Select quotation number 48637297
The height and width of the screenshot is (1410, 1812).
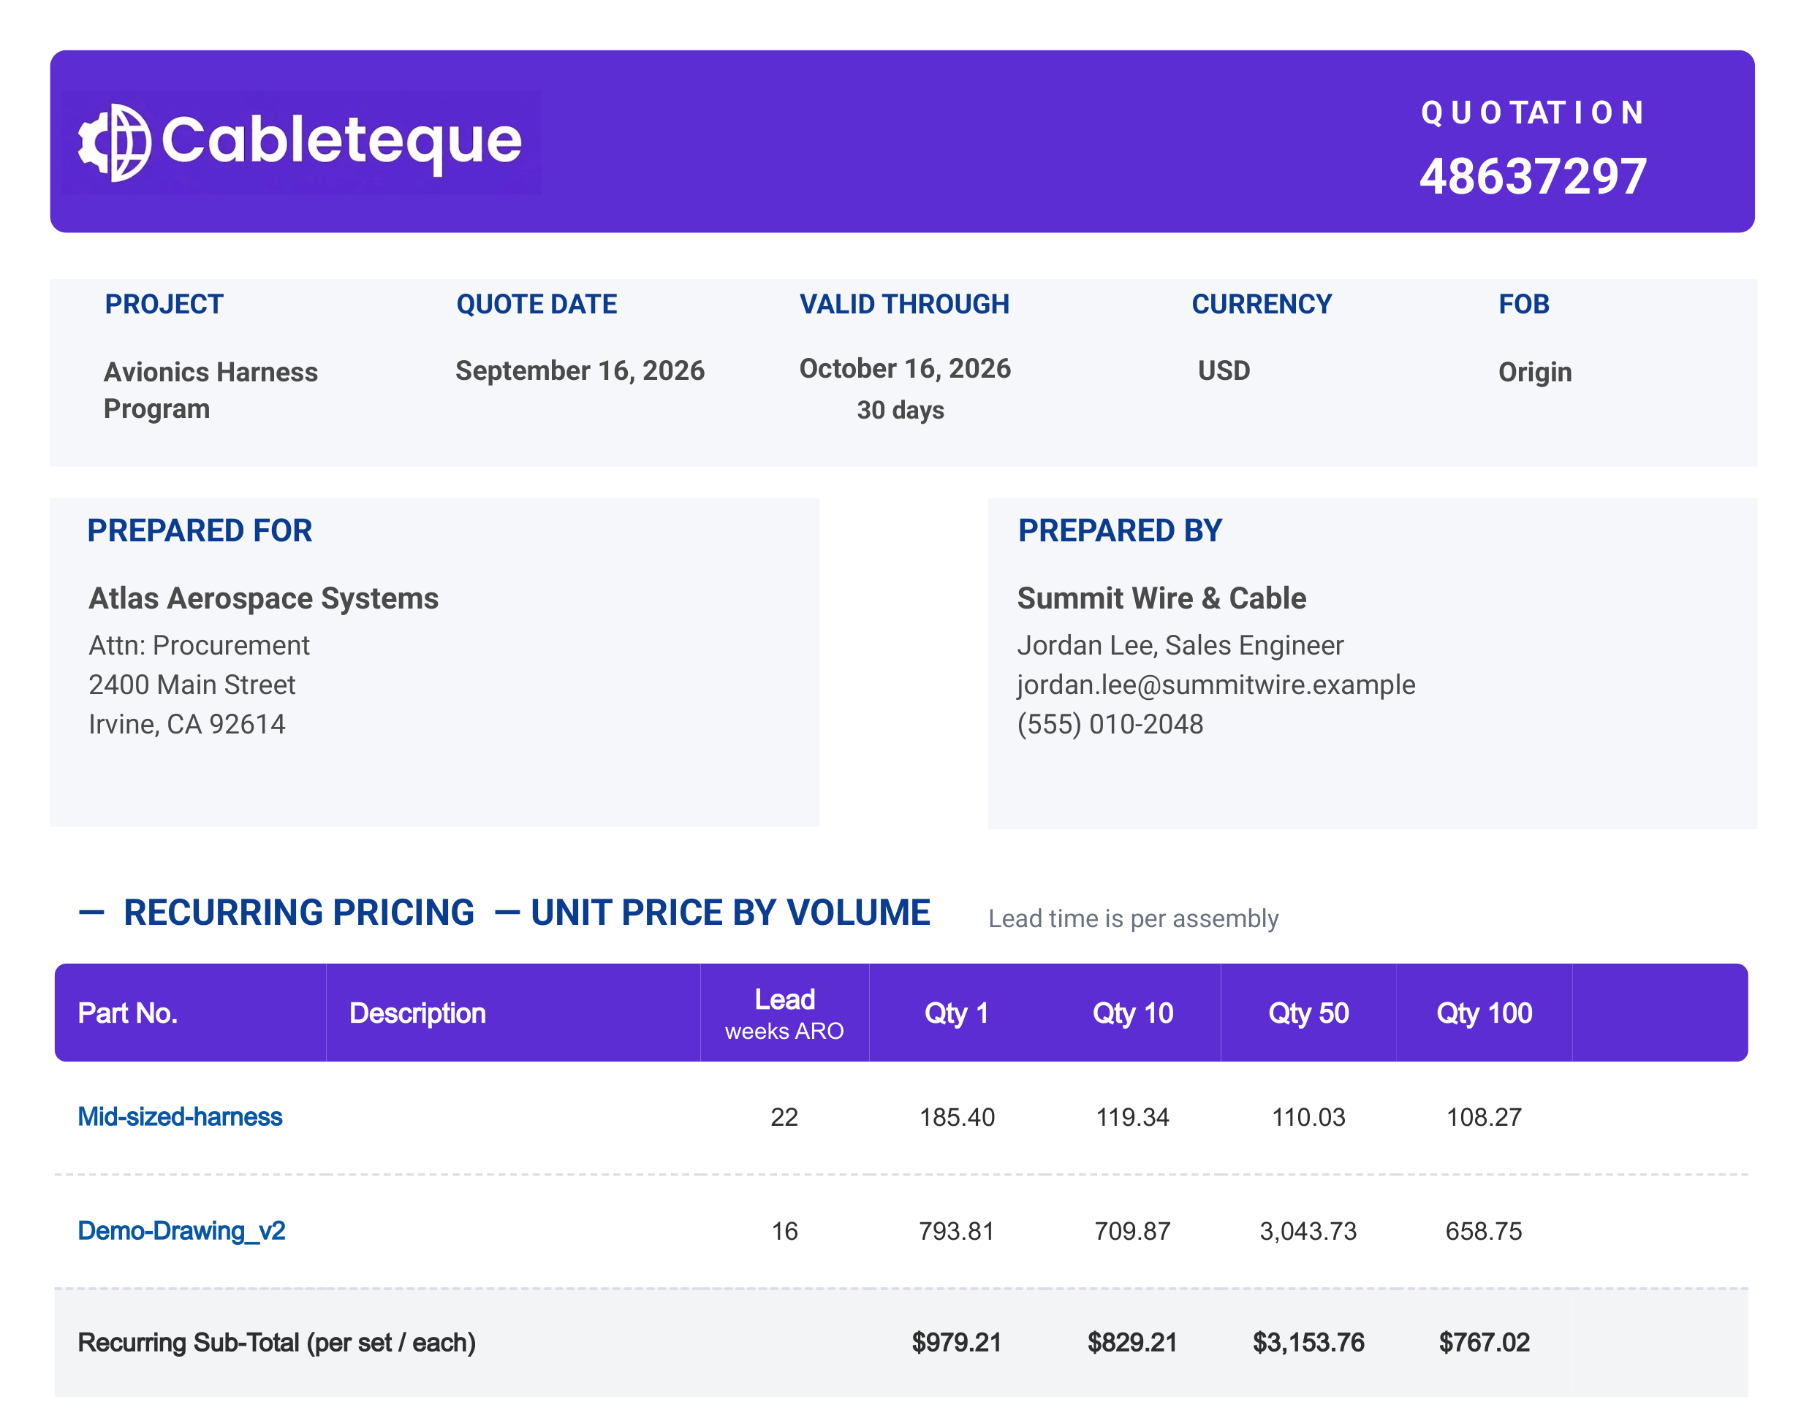1532,176
